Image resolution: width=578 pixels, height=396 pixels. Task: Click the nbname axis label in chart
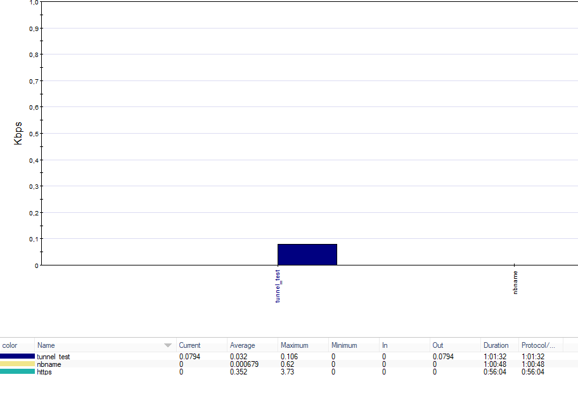pos(515,283)
